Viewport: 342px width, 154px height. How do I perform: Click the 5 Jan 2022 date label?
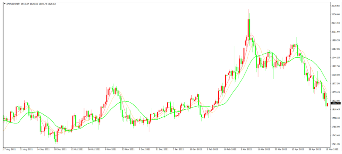[179, 149]
